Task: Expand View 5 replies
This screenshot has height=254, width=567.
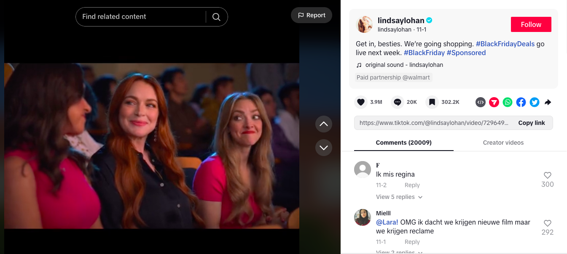Action: pos(399,197)
